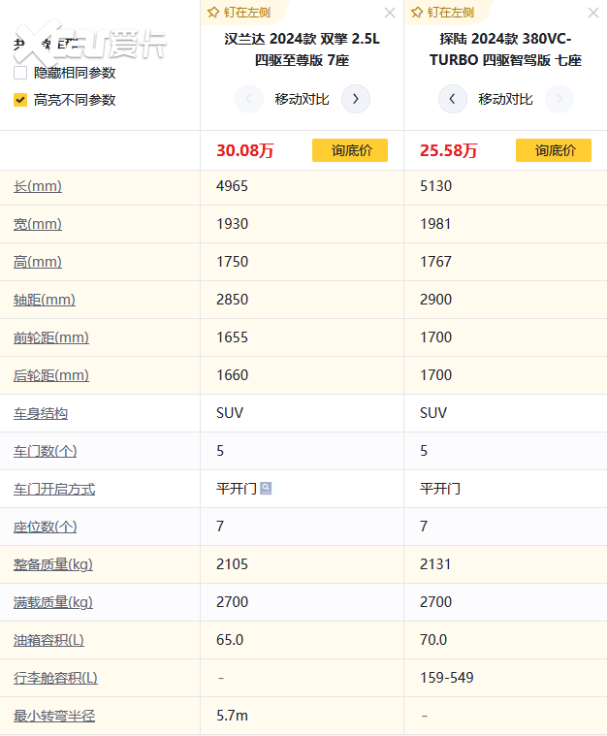The image size is (607, 736).
Task: Enable 隐藏相同参数 checkbox
Action: click(x=20, y=74)
